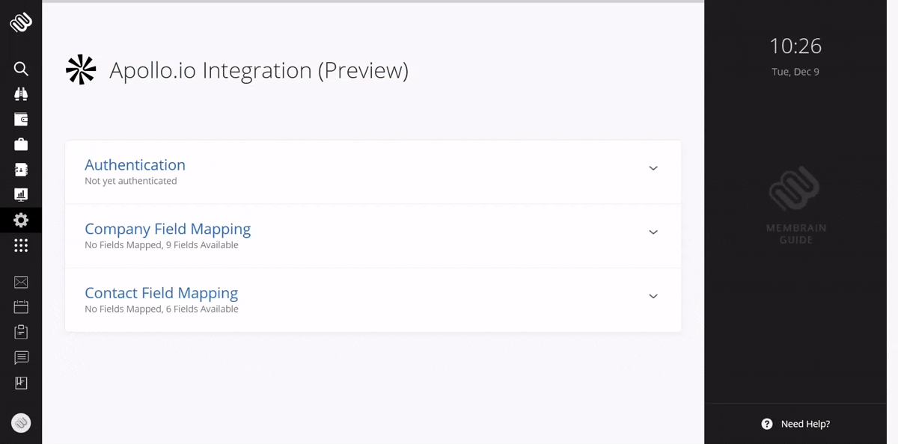The width and height of the screenshot is (898, 444).
Task: Expand Company Field Mapping chevron
Action: point(653,232)
